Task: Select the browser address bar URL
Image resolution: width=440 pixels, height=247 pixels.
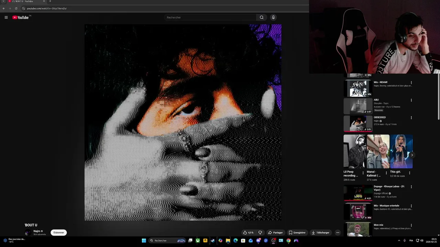Action: tap(47, 8)
